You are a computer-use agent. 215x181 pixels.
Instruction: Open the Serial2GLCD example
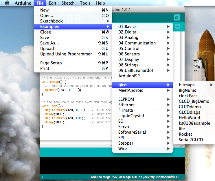click(194, 139)
